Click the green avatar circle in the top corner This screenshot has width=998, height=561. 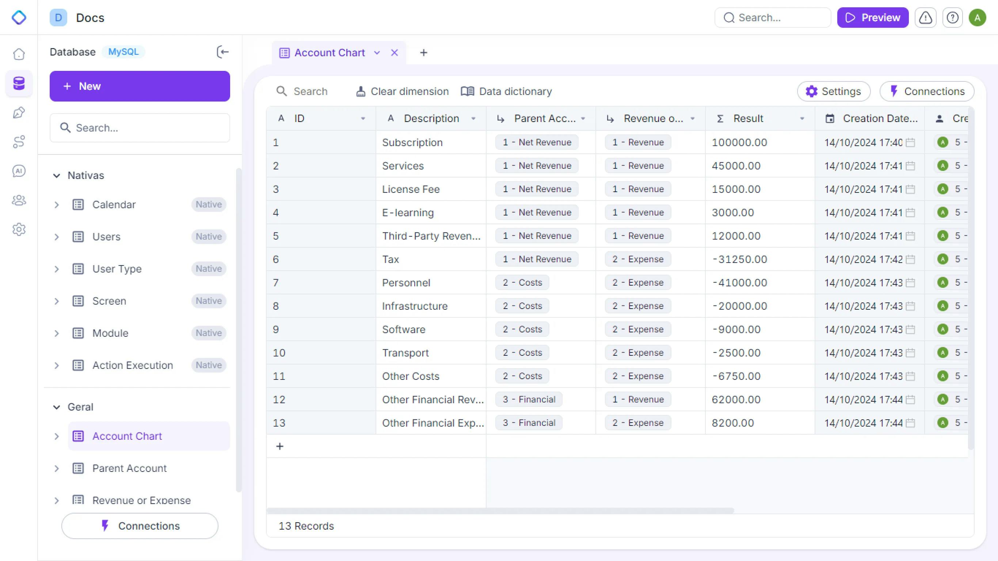point(978,18)
